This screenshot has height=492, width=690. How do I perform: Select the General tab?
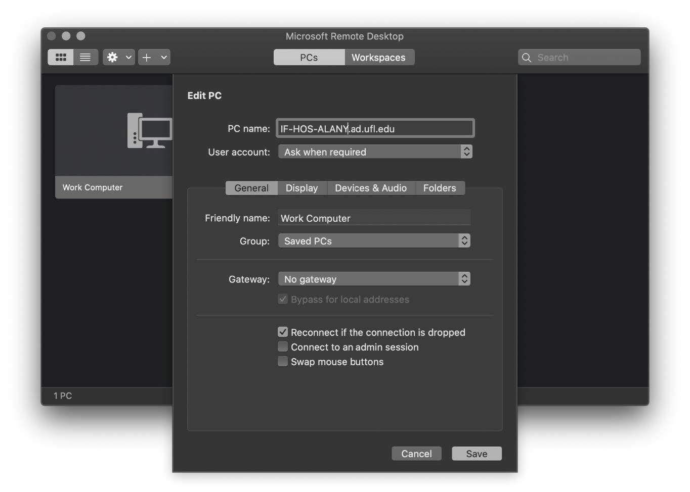[251, 188]
